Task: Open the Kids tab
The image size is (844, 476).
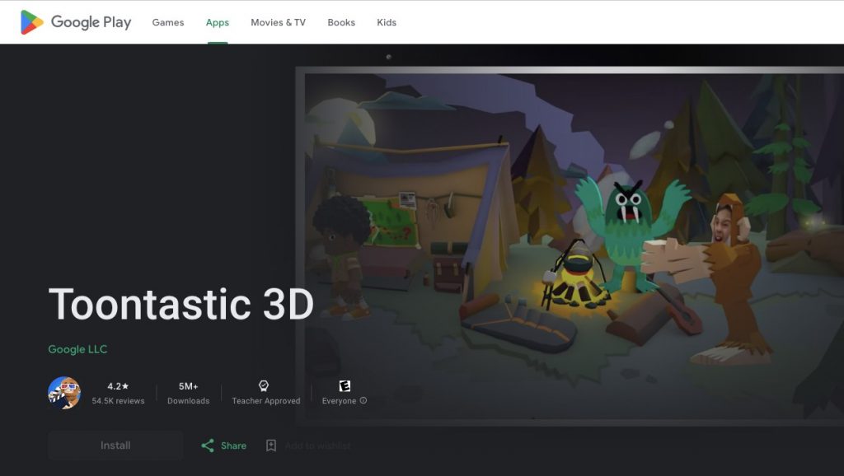Action: point(387,22)
